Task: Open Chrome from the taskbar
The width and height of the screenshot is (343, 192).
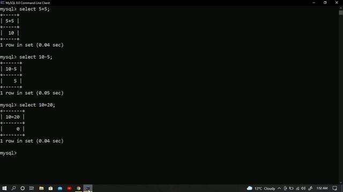Action: [79, 188]
